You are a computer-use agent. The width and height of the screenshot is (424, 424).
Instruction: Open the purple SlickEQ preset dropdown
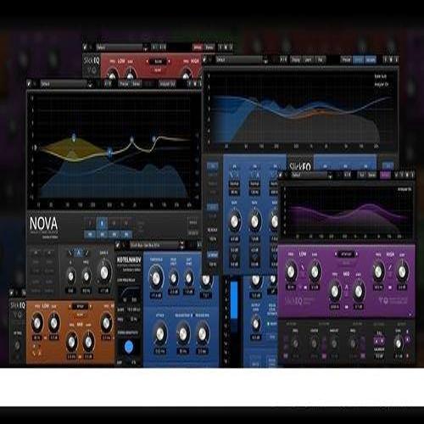click(x=311, y=175)
